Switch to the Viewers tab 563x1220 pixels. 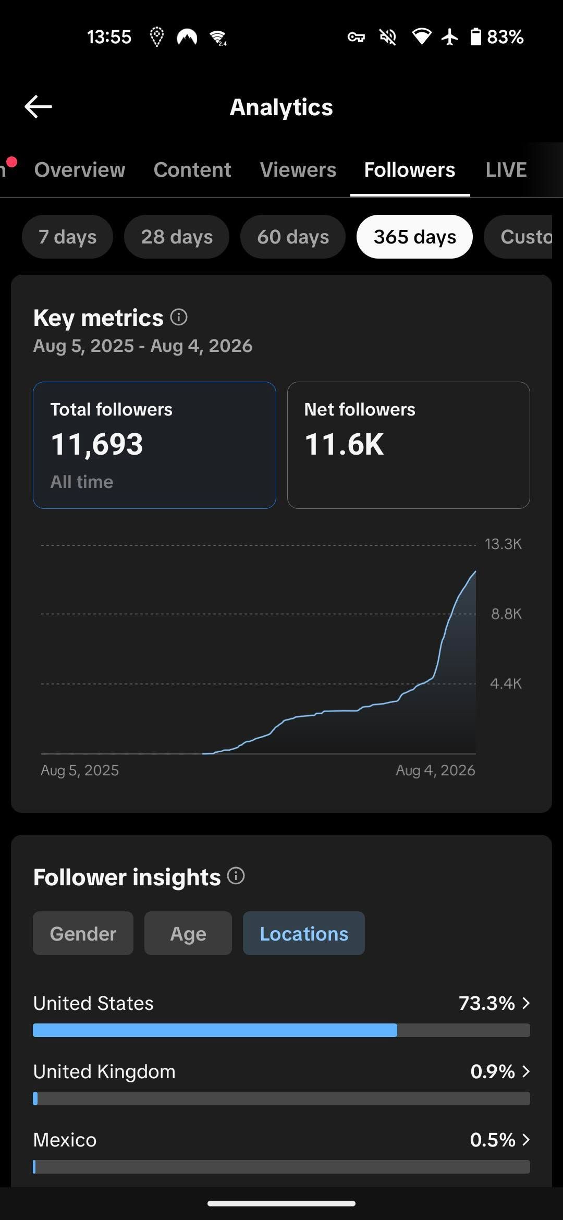point(298,170)
